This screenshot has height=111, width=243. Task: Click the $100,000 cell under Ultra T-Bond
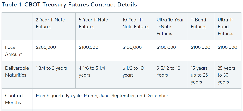coord(228,51)
